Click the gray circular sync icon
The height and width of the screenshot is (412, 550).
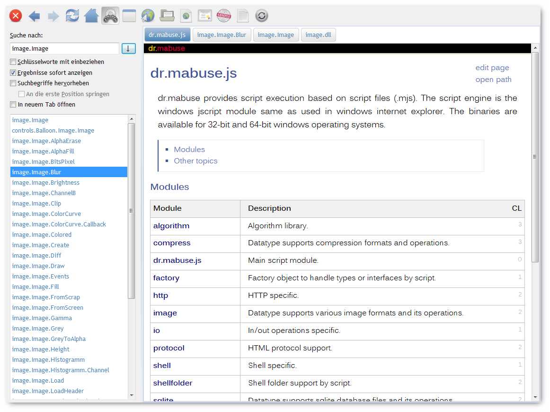point(262,16)
